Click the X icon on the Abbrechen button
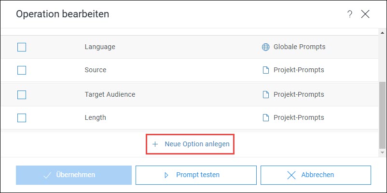Screen dimensions: 387x193 pos(291,175)
